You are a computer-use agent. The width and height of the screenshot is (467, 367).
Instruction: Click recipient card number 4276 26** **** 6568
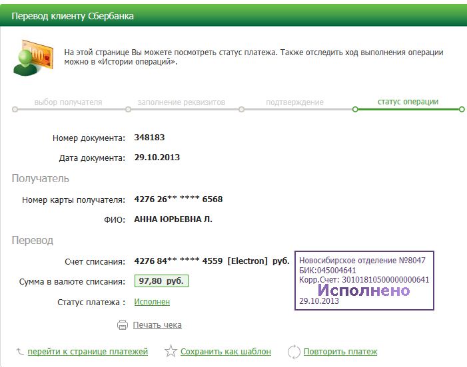(x=179, y=199)
